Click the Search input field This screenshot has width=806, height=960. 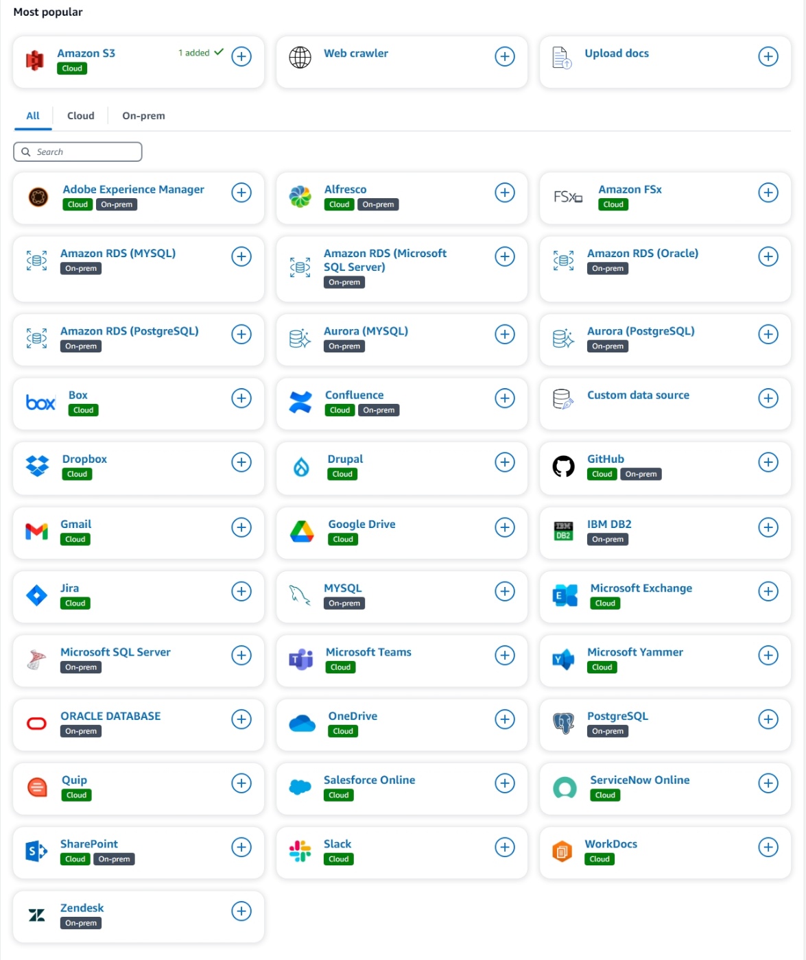[78, 152]
